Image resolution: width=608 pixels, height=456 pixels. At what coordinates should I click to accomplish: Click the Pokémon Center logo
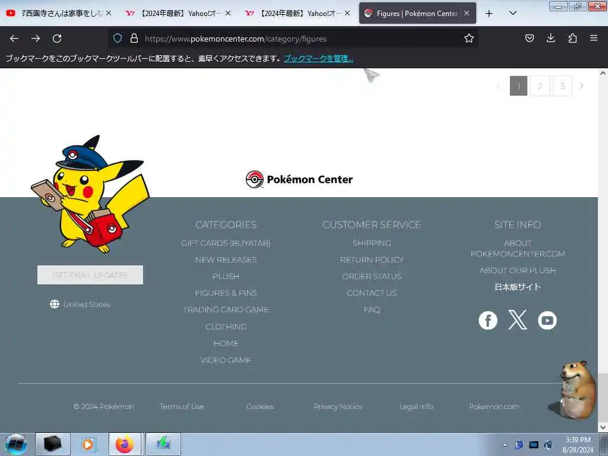tap(299, 179)
